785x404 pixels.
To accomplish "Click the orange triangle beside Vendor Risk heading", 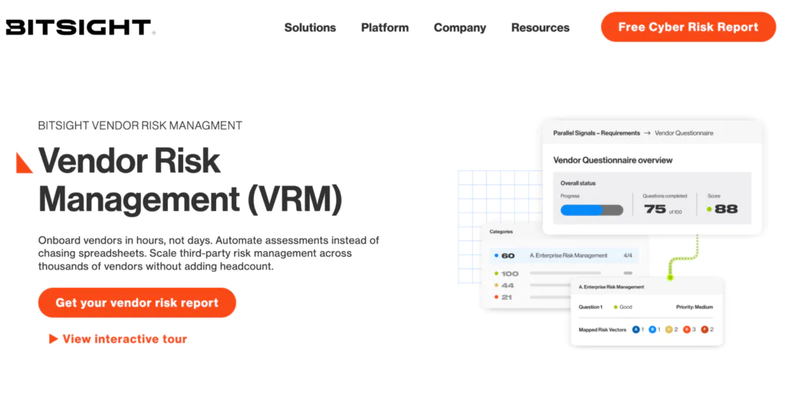I will pyautogui.click(x=23, y=163).
